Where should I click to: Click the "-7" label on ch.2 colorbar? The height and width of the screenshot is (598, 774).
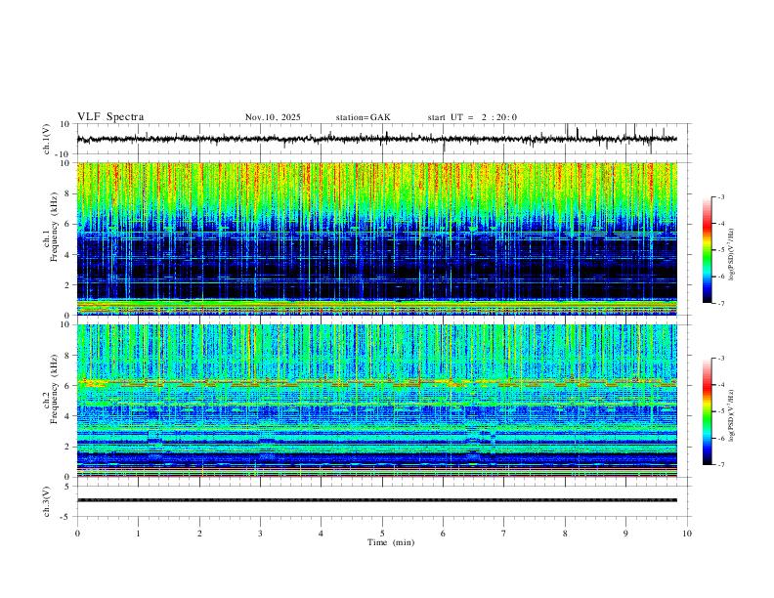click(x=721, y=465)
